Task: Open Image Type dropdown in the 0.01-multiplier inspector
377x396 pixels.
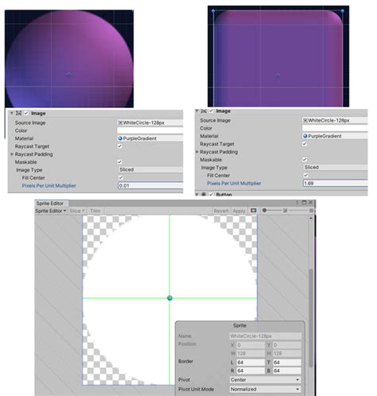Action: click(x=150, y=169)
